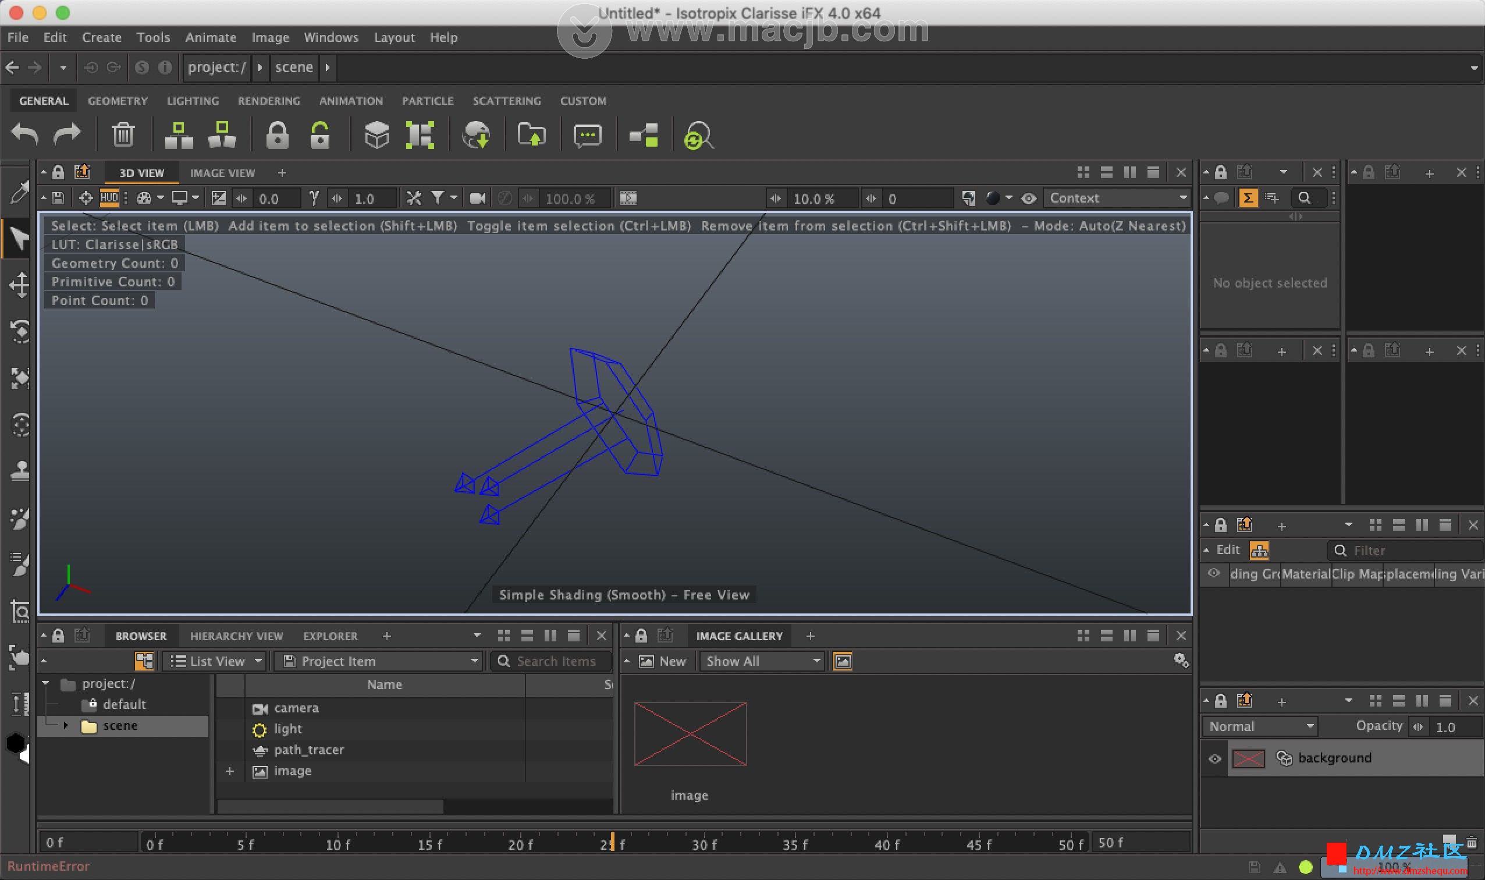Toggle the lock on Browser panel
1485x880 pixels.
tap(58, 636)
